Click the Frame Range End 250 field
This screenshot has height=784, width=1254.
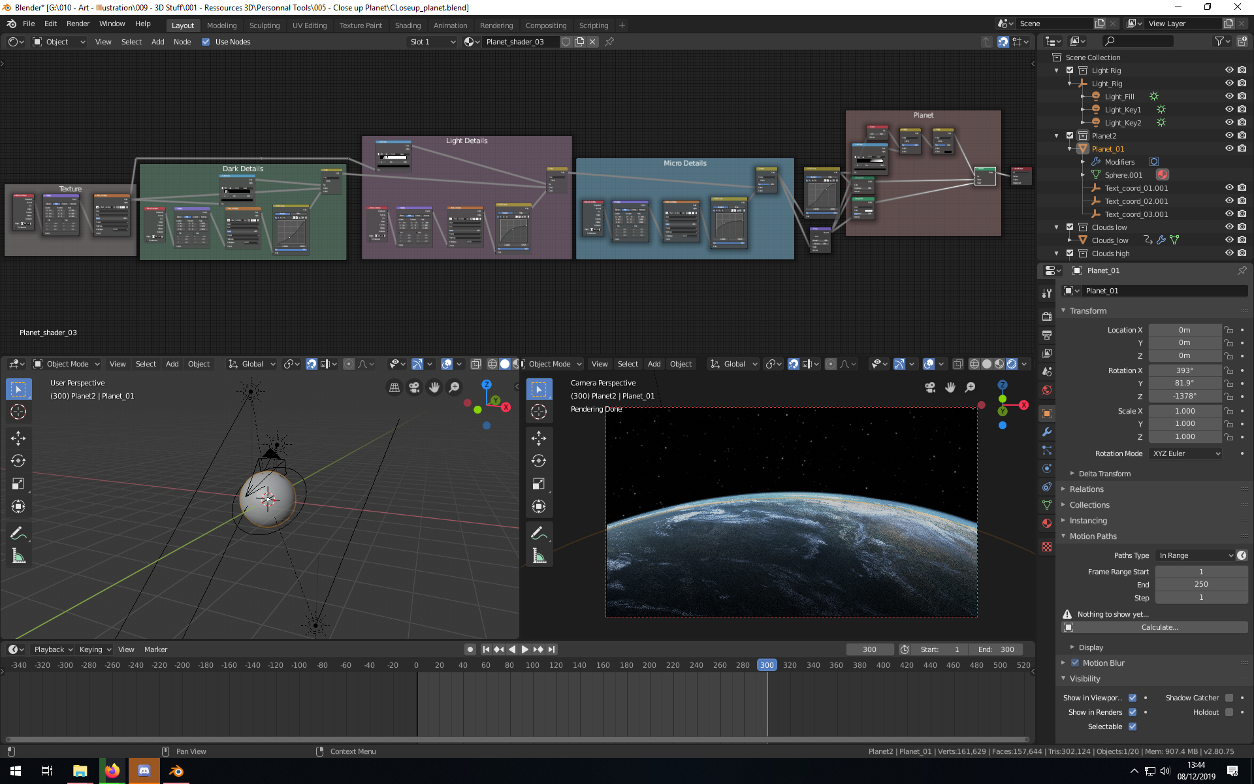pos(1201,585)
